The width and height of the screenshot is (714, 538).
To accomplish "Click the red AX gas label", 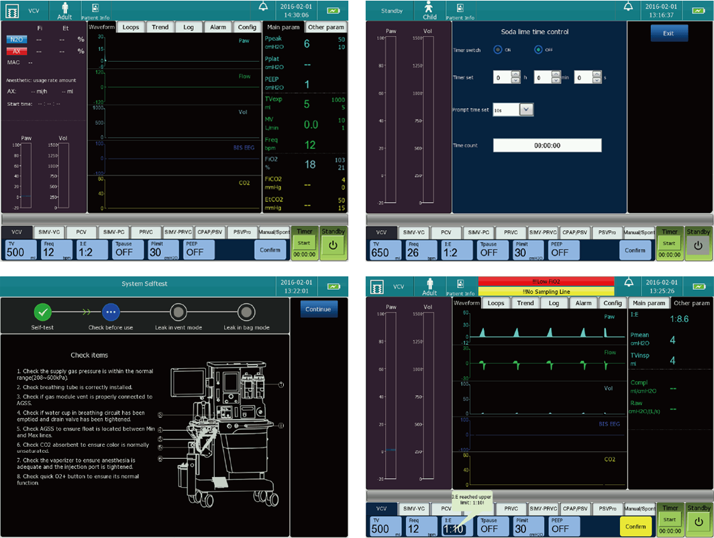I will click(16, 51).
